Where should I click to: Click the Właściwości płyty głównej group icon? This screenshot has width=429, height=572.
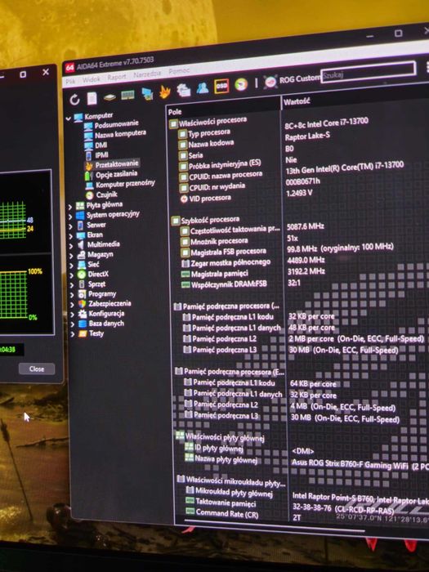(x=180, y=436)
